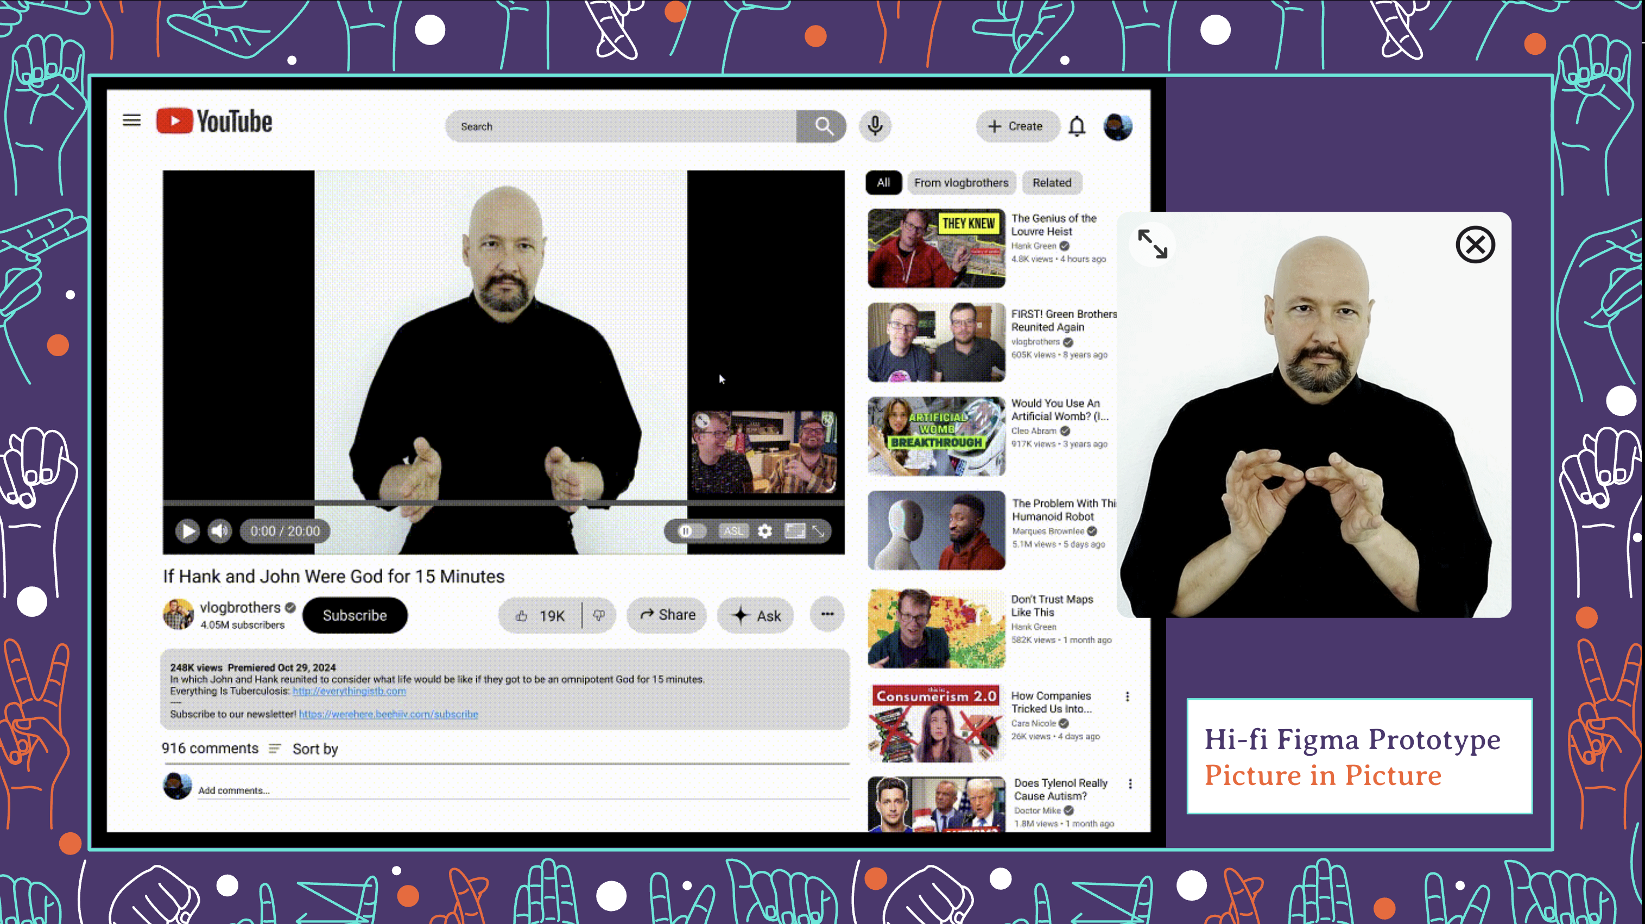The image size is (1645, 924).
Task: Mute the video volume
Action: [x=220, y=530]
